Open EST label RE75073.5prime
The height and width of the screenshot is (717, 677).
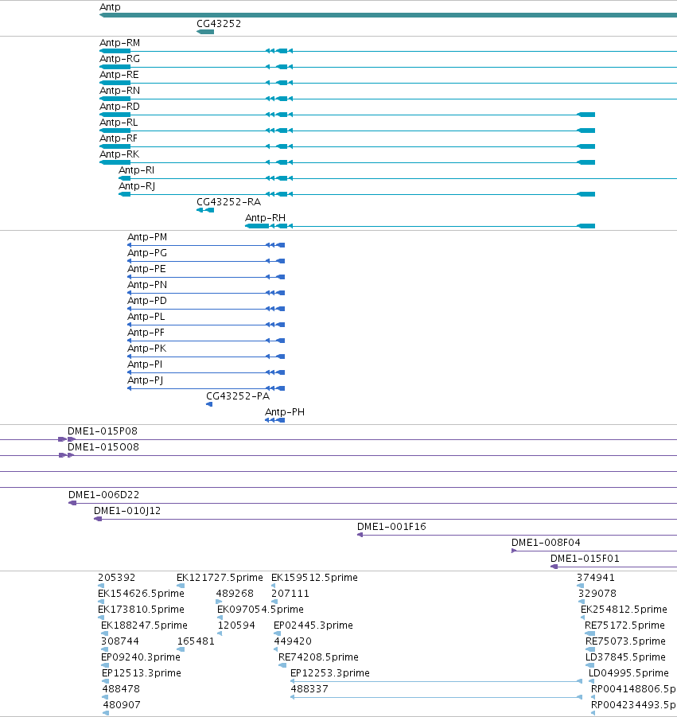625,641
